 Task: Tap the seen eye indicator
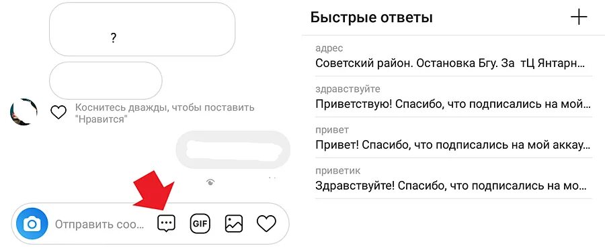coord(210,182)
